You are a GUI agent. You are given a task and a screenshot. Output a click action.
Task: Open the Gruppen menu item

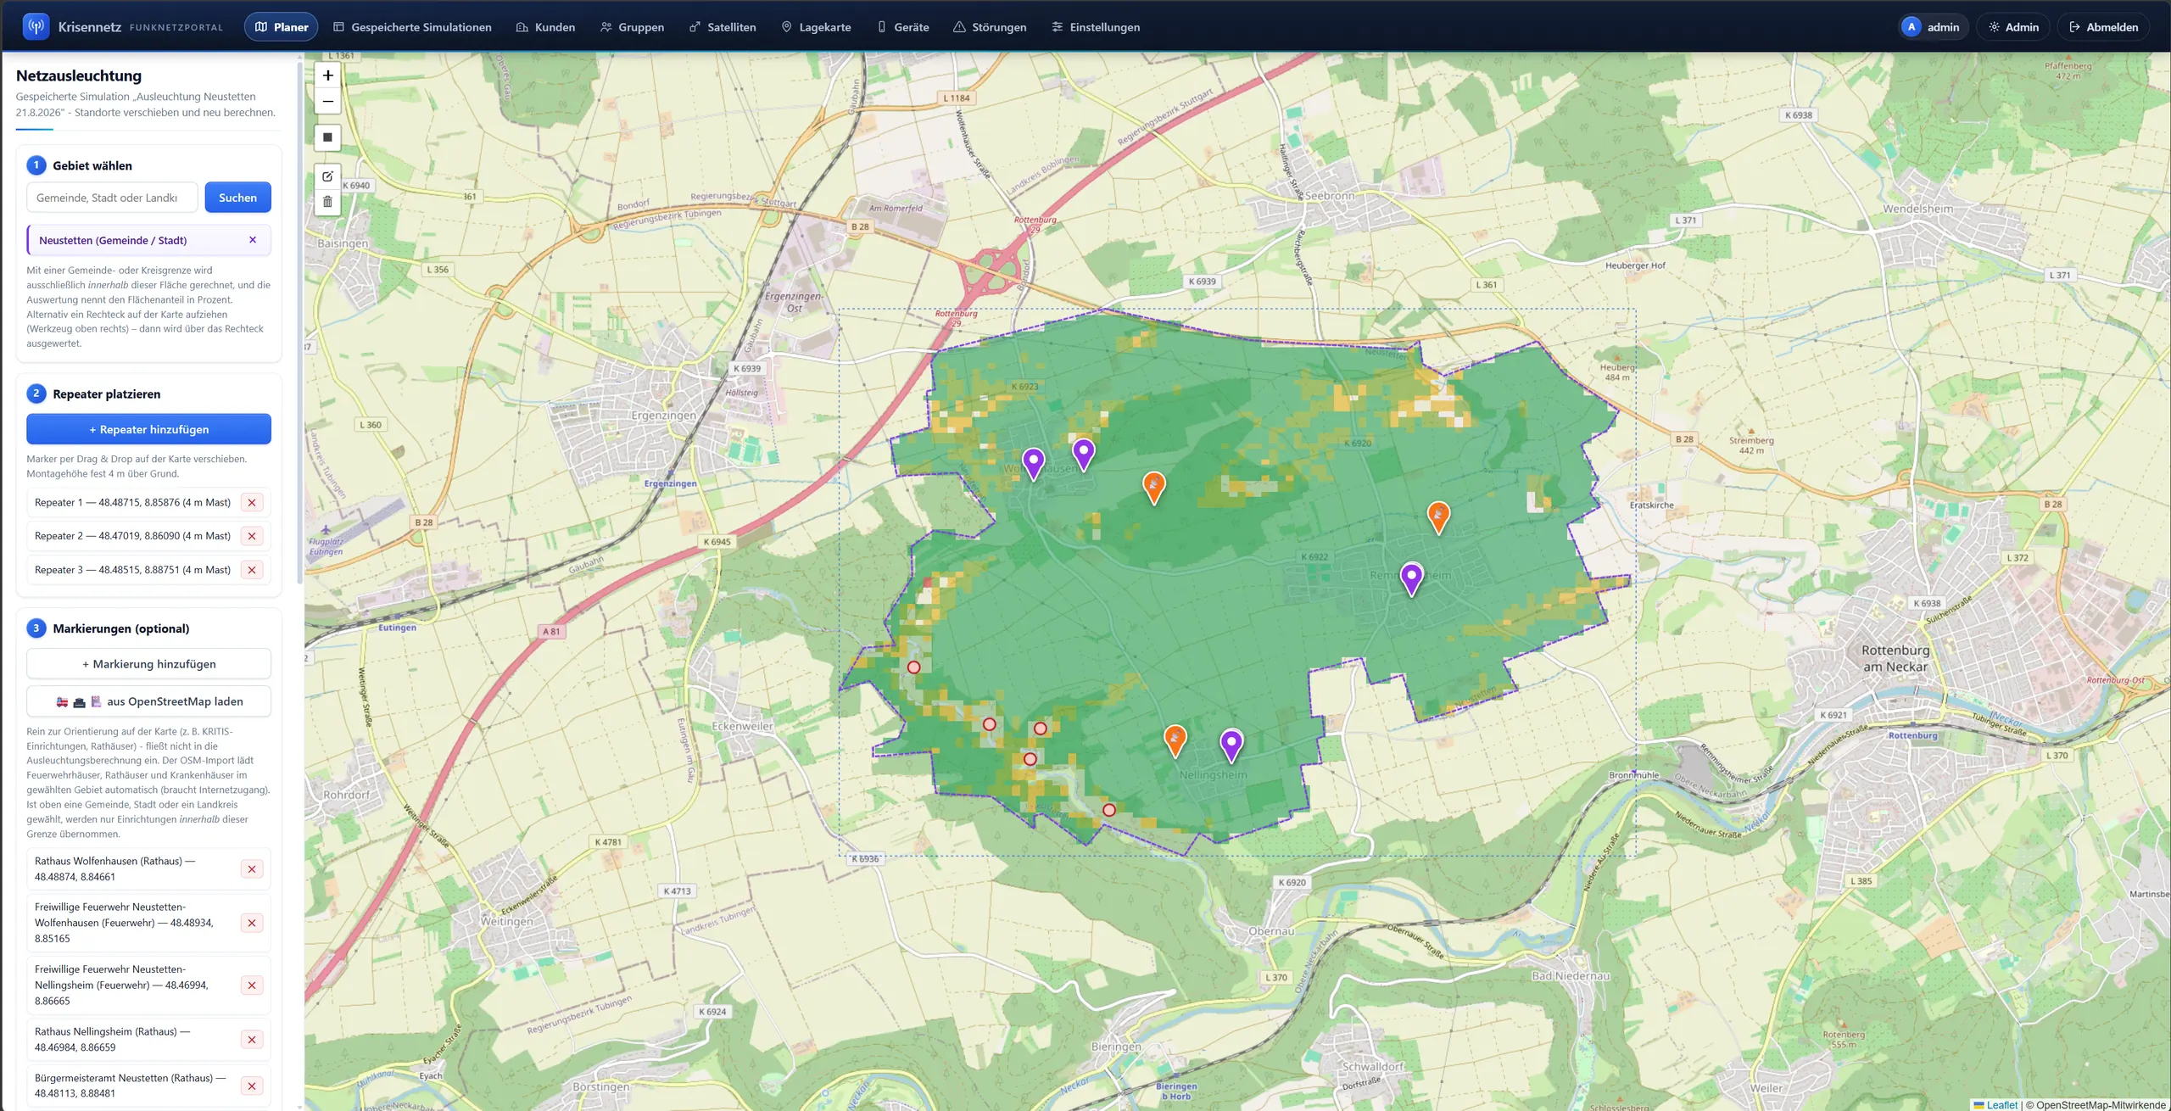632,27
